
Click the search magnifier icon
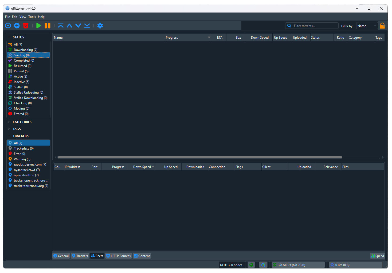click(x=289, y=26)
